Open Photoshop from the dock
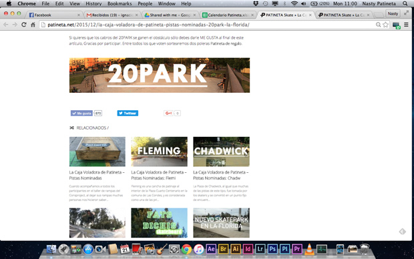 point(272,249)
